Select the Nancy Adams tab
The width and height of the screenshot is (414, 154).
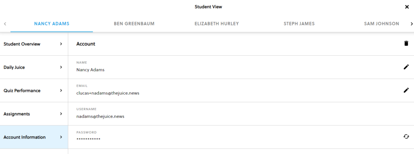pos(52,24)
